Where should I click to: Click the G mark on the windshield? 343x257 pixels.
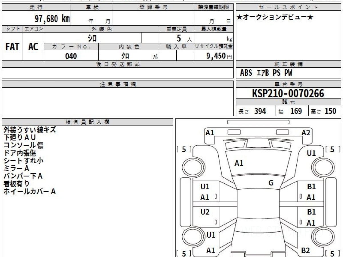pyautogui.click(x=271, y=183)
